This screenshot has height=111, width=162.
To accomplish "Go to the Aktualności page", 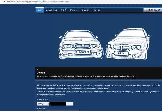I will (x=51, y=10).
